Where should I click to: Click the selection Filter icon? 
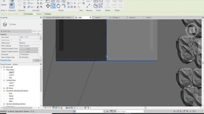tap(194, 111)
